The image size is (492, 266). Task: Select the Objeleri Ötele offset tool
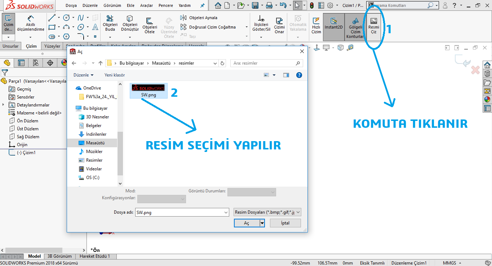[x=150, y=26]
